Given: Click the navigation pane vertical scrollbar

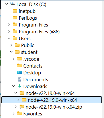Looking at the screenshot, I should click(103, 59).
